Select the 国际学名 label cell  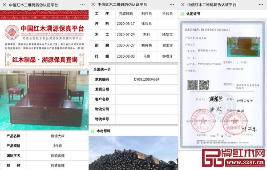pyautogui.click(x=13, y=155)
